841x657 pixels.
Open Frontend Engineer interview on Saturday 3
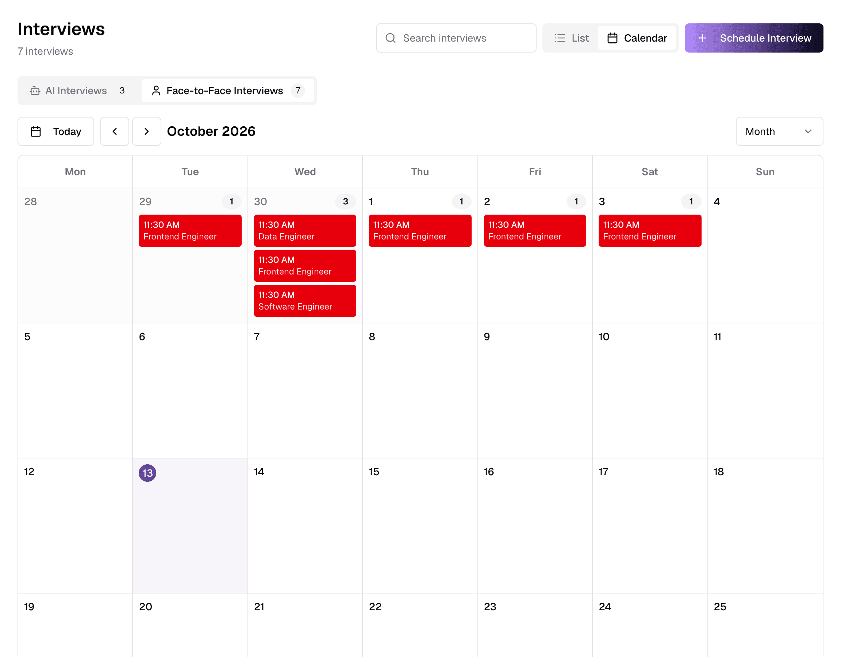tap(650, 230)
